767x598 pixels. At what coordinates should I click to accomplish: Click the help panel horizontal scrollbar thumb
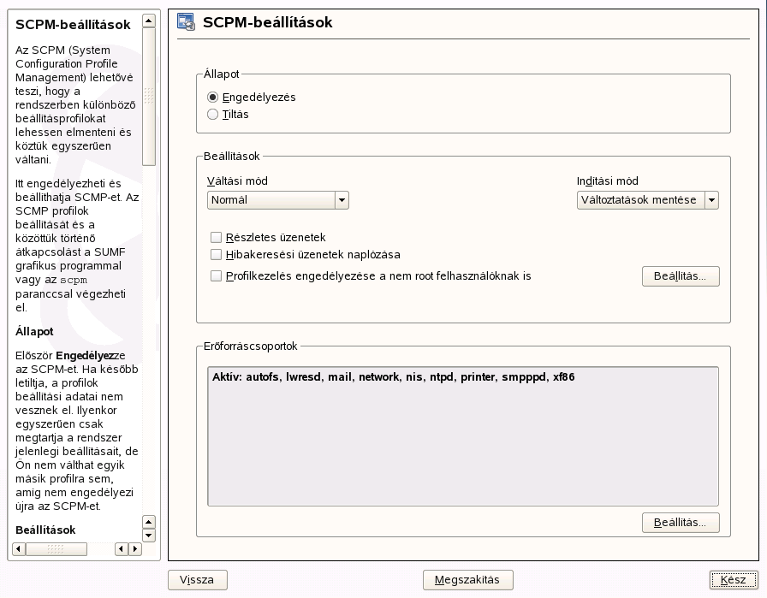(x=56, y=549)
